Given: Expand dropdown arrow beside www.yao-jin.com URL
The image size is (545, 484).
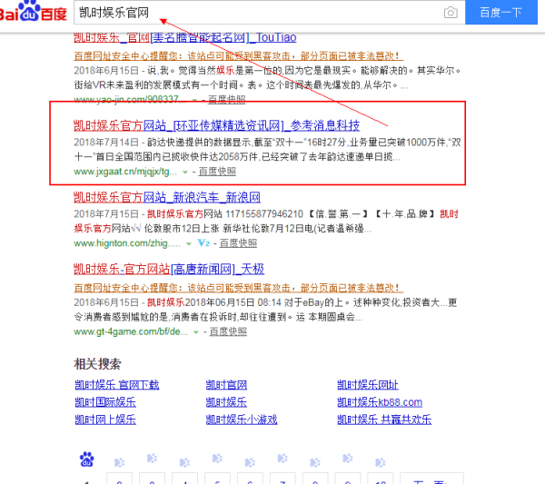Looking at the screenshot, I should tap(194, 101).
